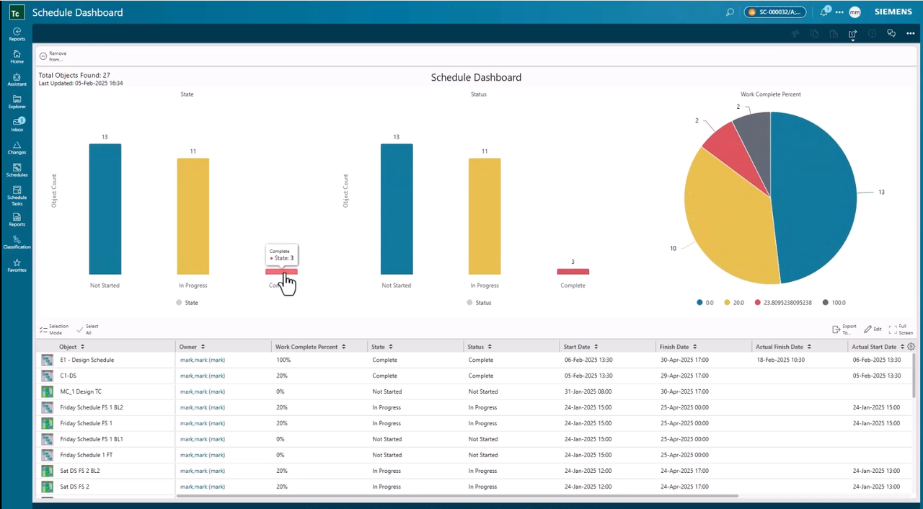Click Complete bar in Status chart
Viewport: 923px width, 509px height.
tap(573, 272)
